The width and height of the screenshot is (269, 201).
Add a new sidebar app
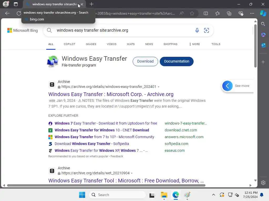click(x=263, y=62)
